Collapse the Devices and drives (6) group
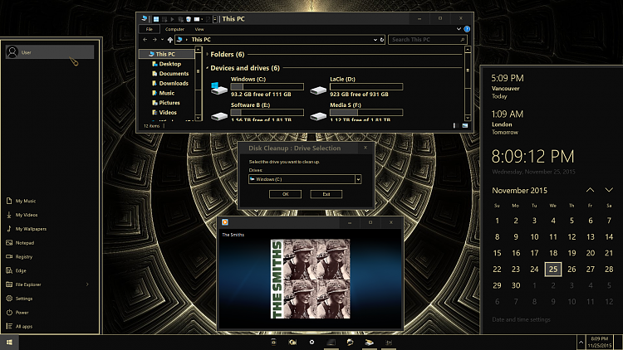 (208, 68)
